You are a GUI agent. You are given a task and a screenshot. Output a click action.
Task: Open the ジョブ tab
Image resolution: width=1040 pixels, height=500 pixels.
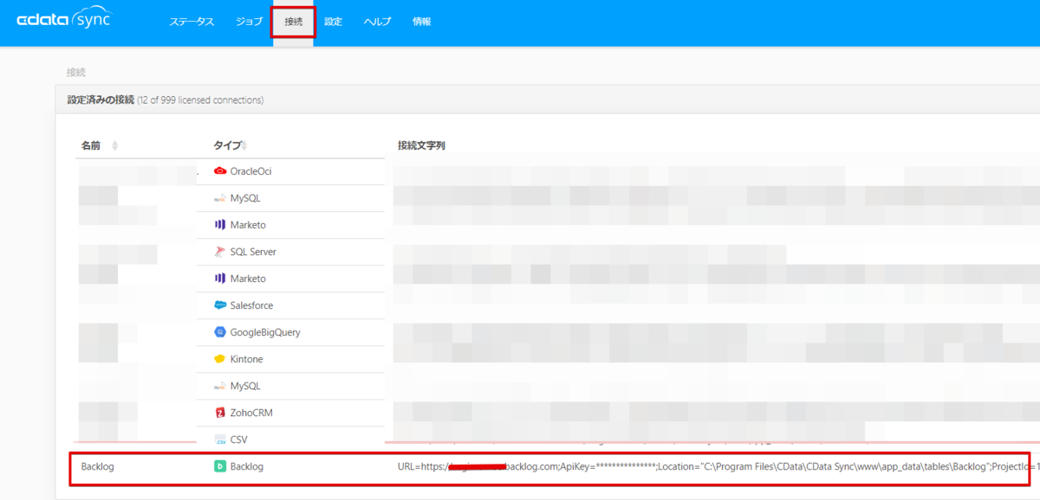249,22
